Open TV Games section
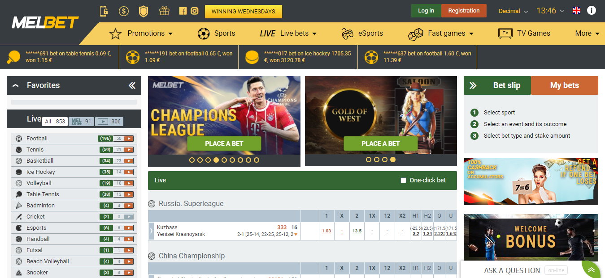This screenshot has width=605, height=278. (x=524, y=34)
